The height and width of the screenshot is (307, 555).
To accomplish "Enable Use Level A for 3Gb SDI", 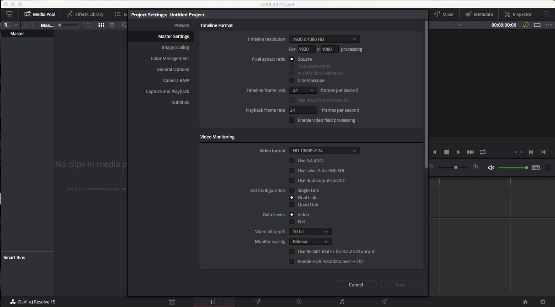I will [292, 170].
